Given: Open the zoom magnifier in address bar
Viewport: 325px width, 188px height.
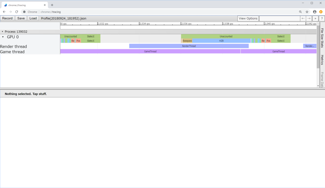Looking at the screenshot, I should tap(300, 12).
